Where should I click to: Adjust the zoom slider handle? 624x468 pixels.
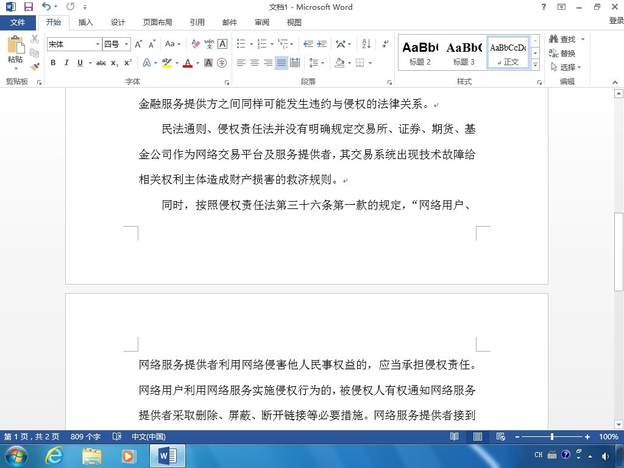pyautogui.click(x=552, y=436)
